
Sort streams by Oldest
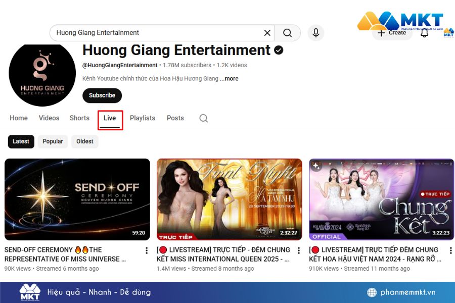[x=85, y=141]
